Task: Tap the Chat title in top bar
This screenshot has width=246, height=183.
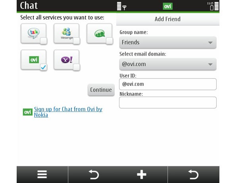Action: [29, 6]
